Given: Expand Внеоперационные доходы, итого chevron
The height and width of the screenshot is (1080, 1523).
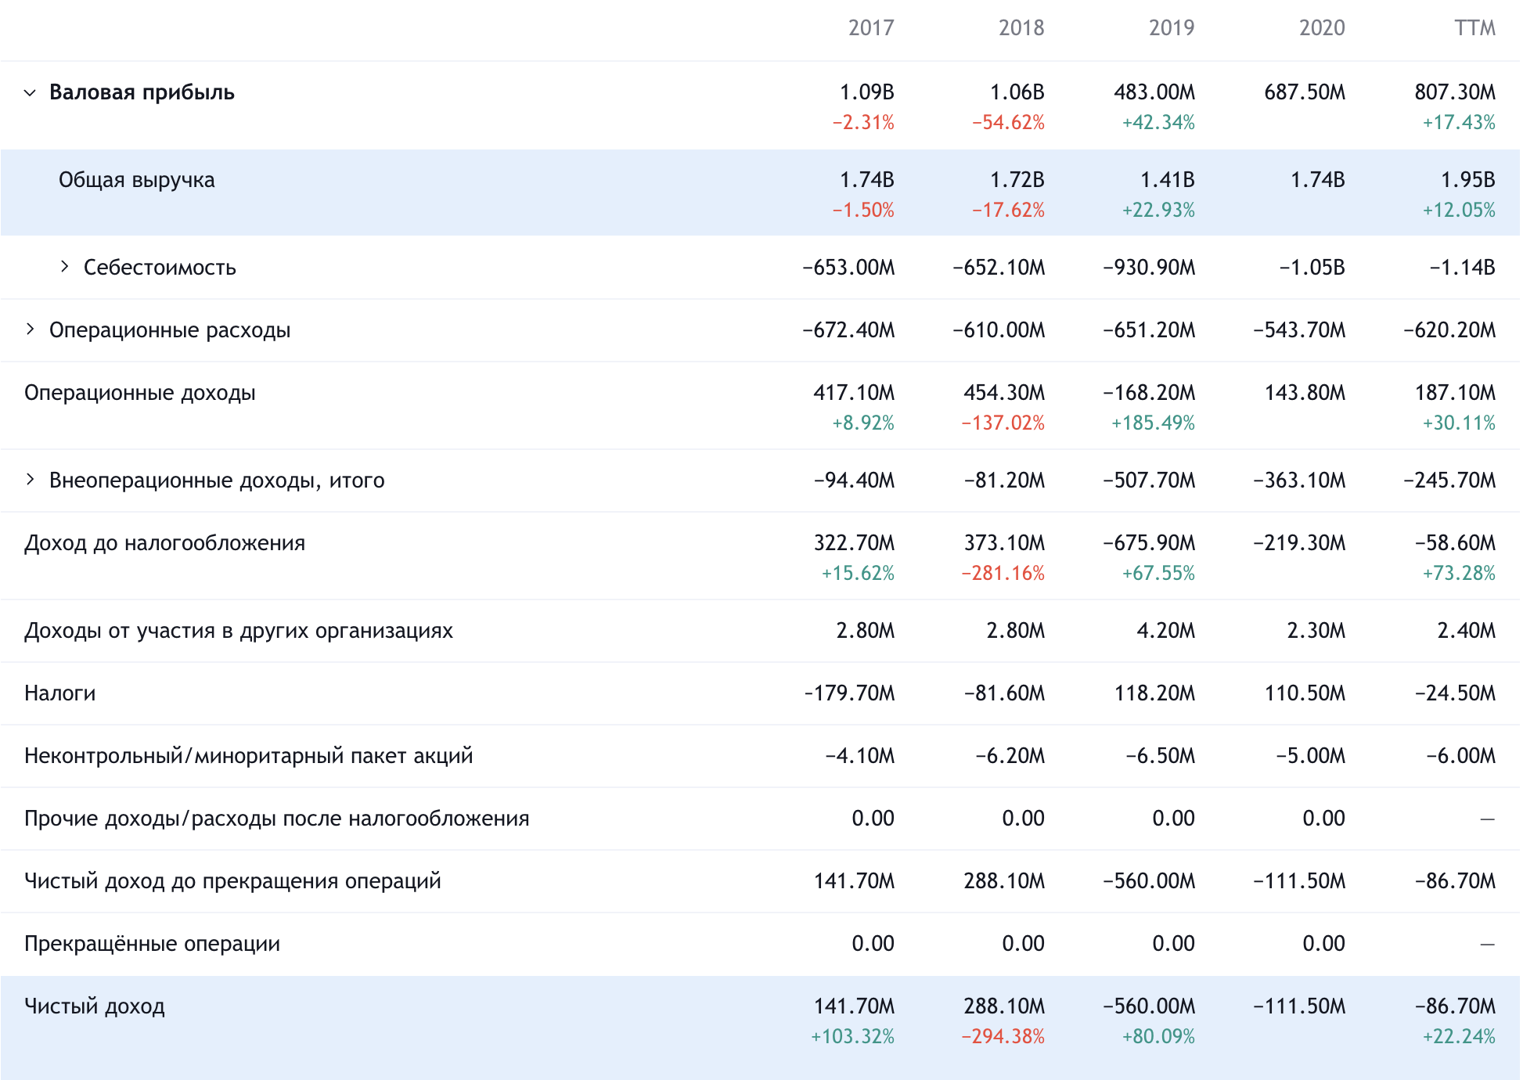Looking at the screenshot, I should [x=30, y=480].
